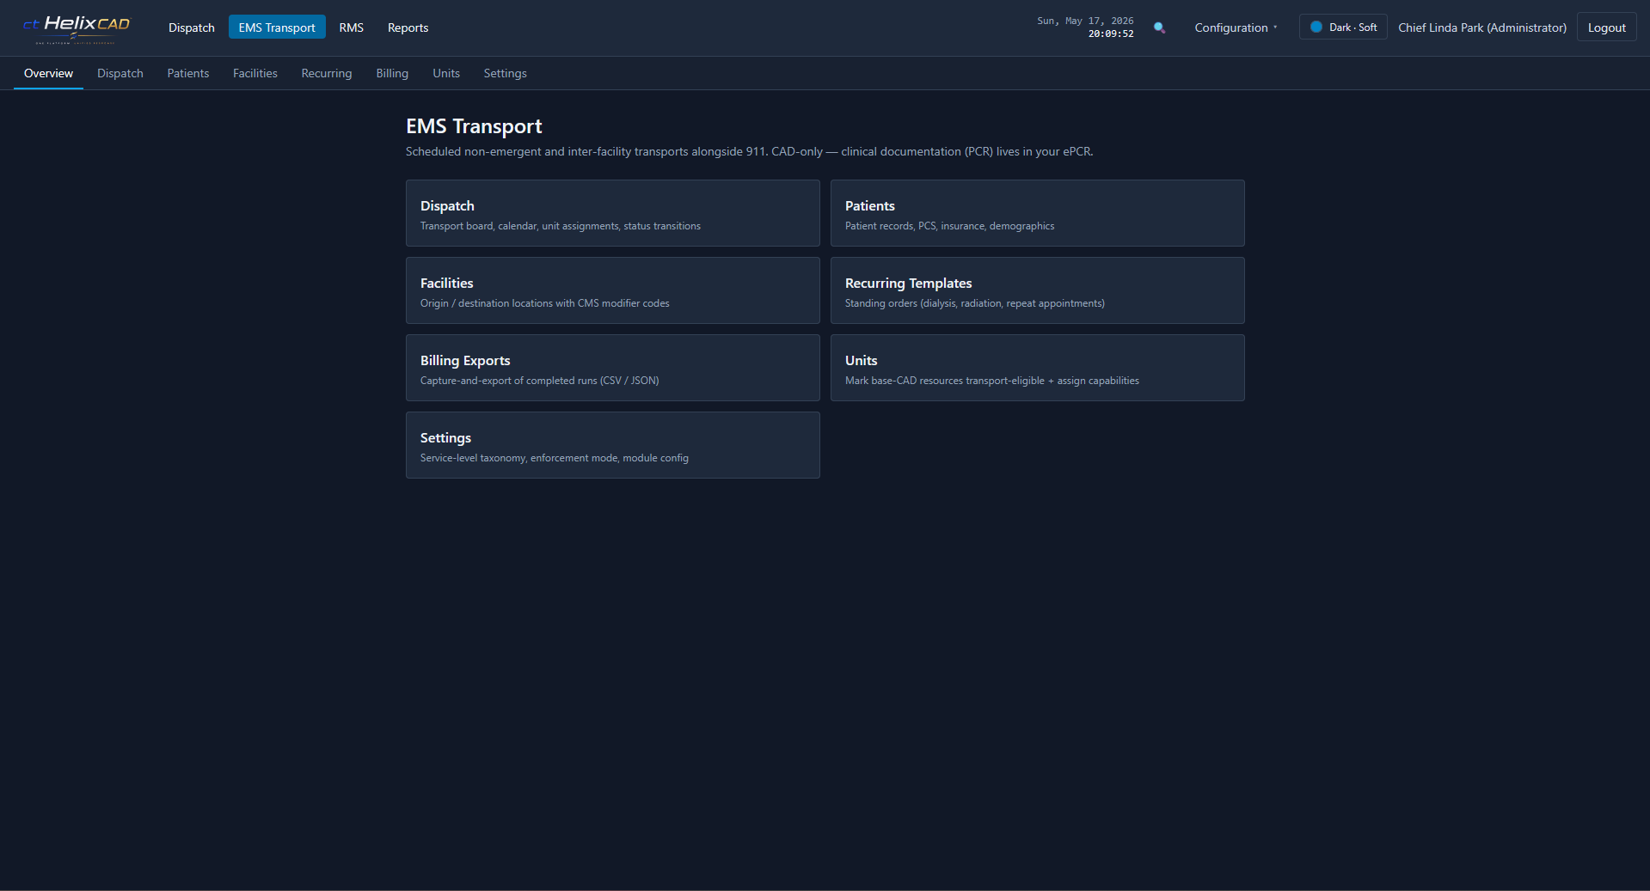Log out using the Logout button

[x=1606, y=27]
